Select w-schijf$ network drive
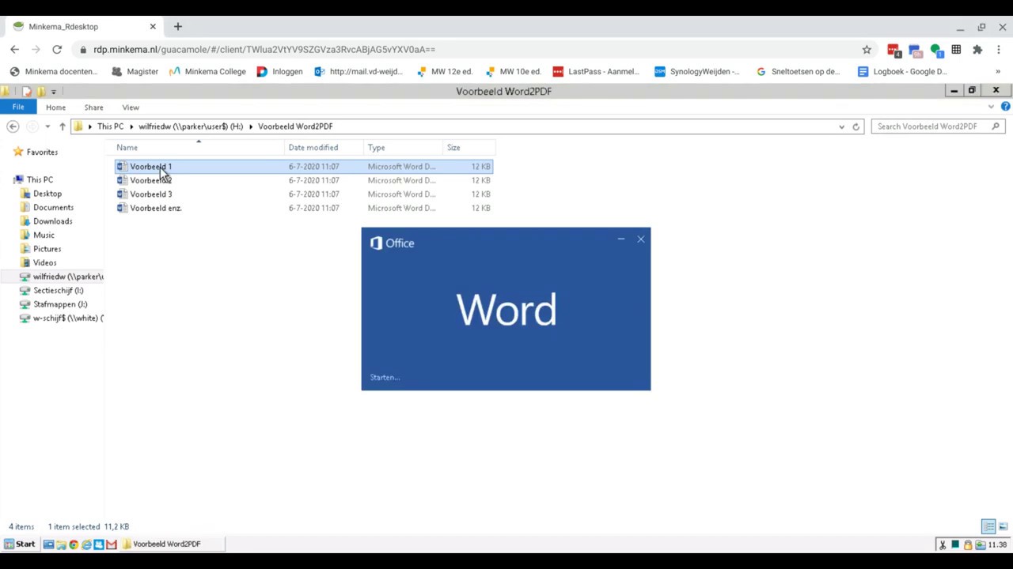The width and height of the screenshot is (1013, 569). [x=62, y=318]
